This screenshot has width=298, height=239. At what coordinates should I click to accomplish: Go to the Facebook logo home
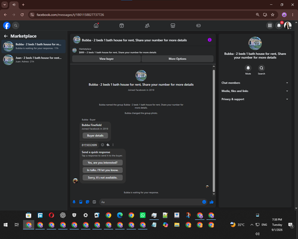click(7, 26)
